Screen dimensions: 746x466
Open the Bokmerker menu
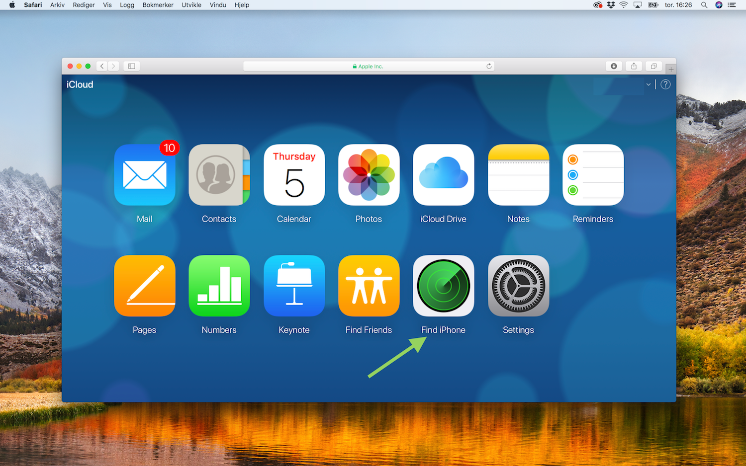[x=158, y=5]
